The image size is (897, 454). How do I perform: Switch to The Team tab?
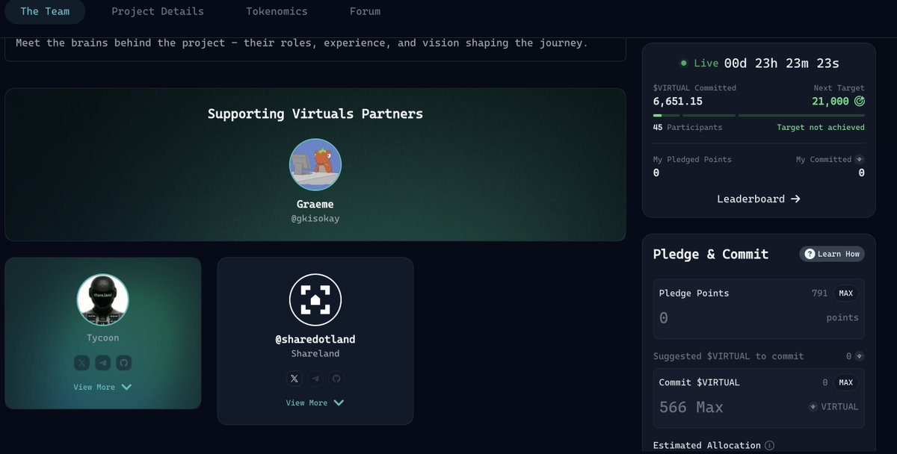click(x=45, y=11)
